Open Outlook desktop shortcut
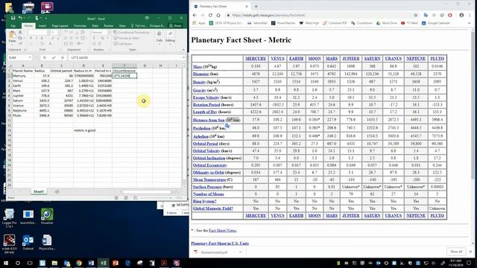 [x=28, y=242]
